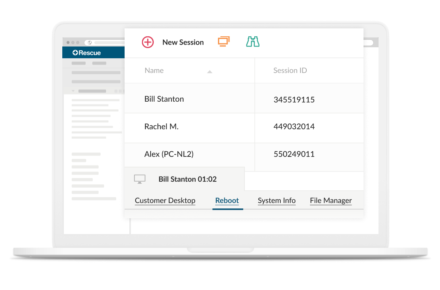The height and width of the screenshot is (290, 440).
Task: Click the Name column header
Action: click(x=154, y=70)
